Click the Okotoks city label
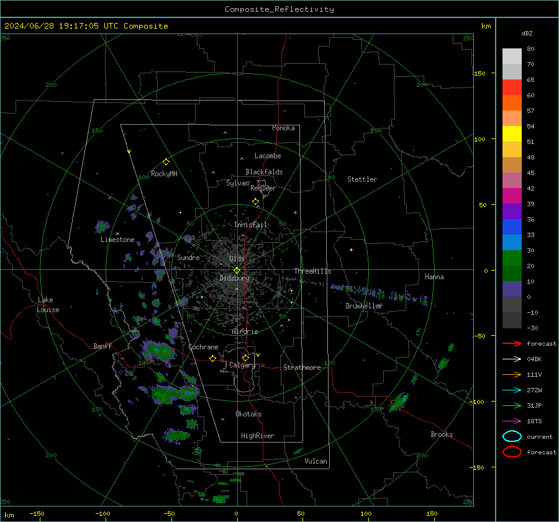This screenshot has width=559, height=522. click(x=249, y=414)
